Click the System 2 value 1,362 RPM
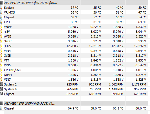This screenshot has width=150, height=114. tap(116, 84)
